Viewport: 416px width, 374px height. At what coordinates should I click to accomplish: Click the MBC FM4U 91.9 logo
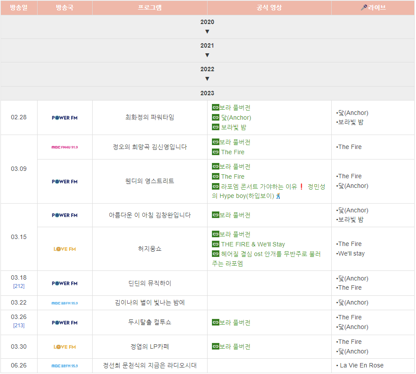click(x=65, y=147)
